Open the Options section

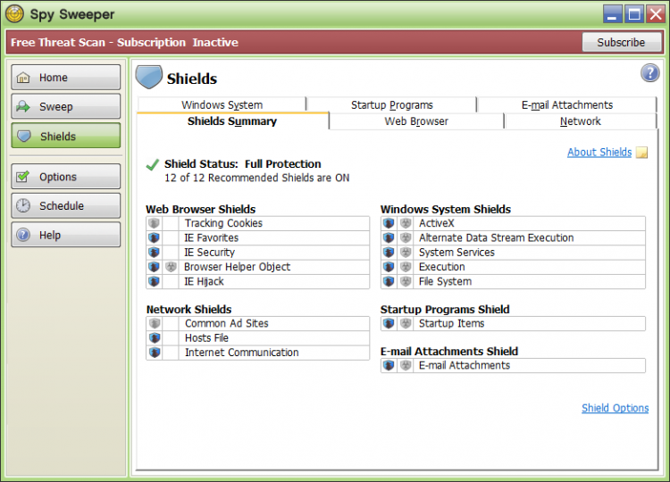click(66, 177)
